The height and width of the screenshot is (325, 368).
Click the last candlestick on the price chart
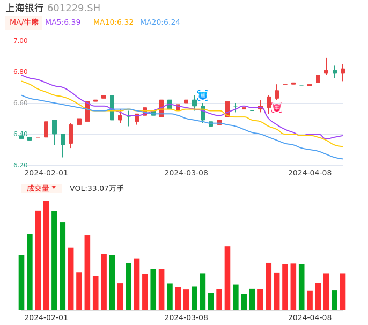343,72
